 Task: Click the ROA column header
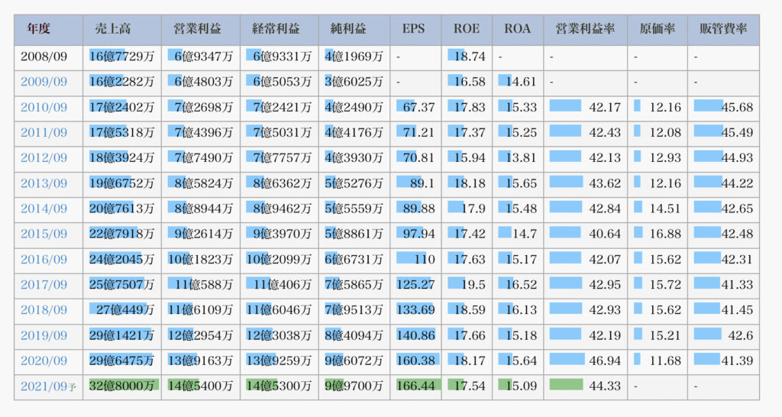[x=517, y=29]
